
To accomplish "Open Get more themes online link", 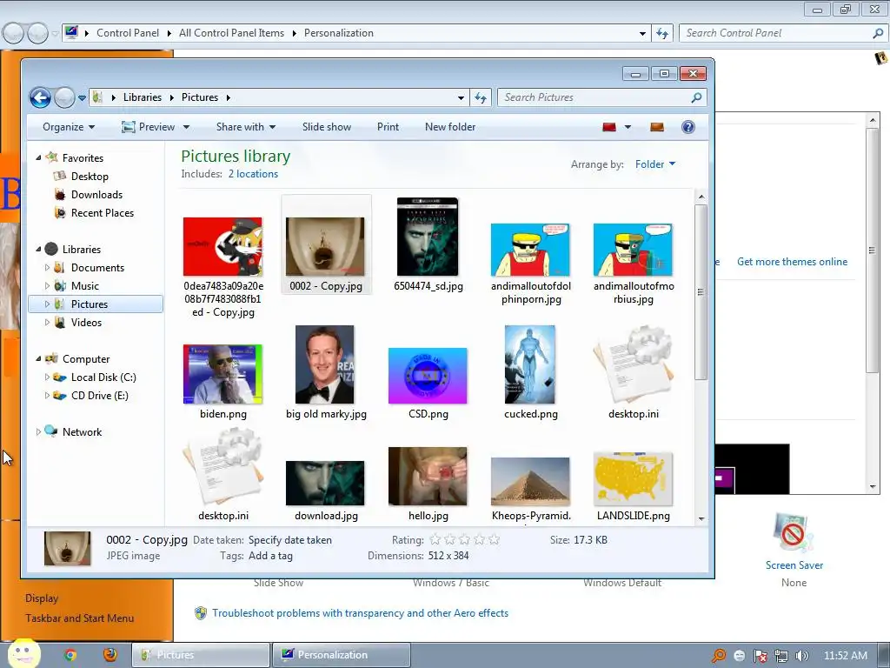I will point(792,262).
